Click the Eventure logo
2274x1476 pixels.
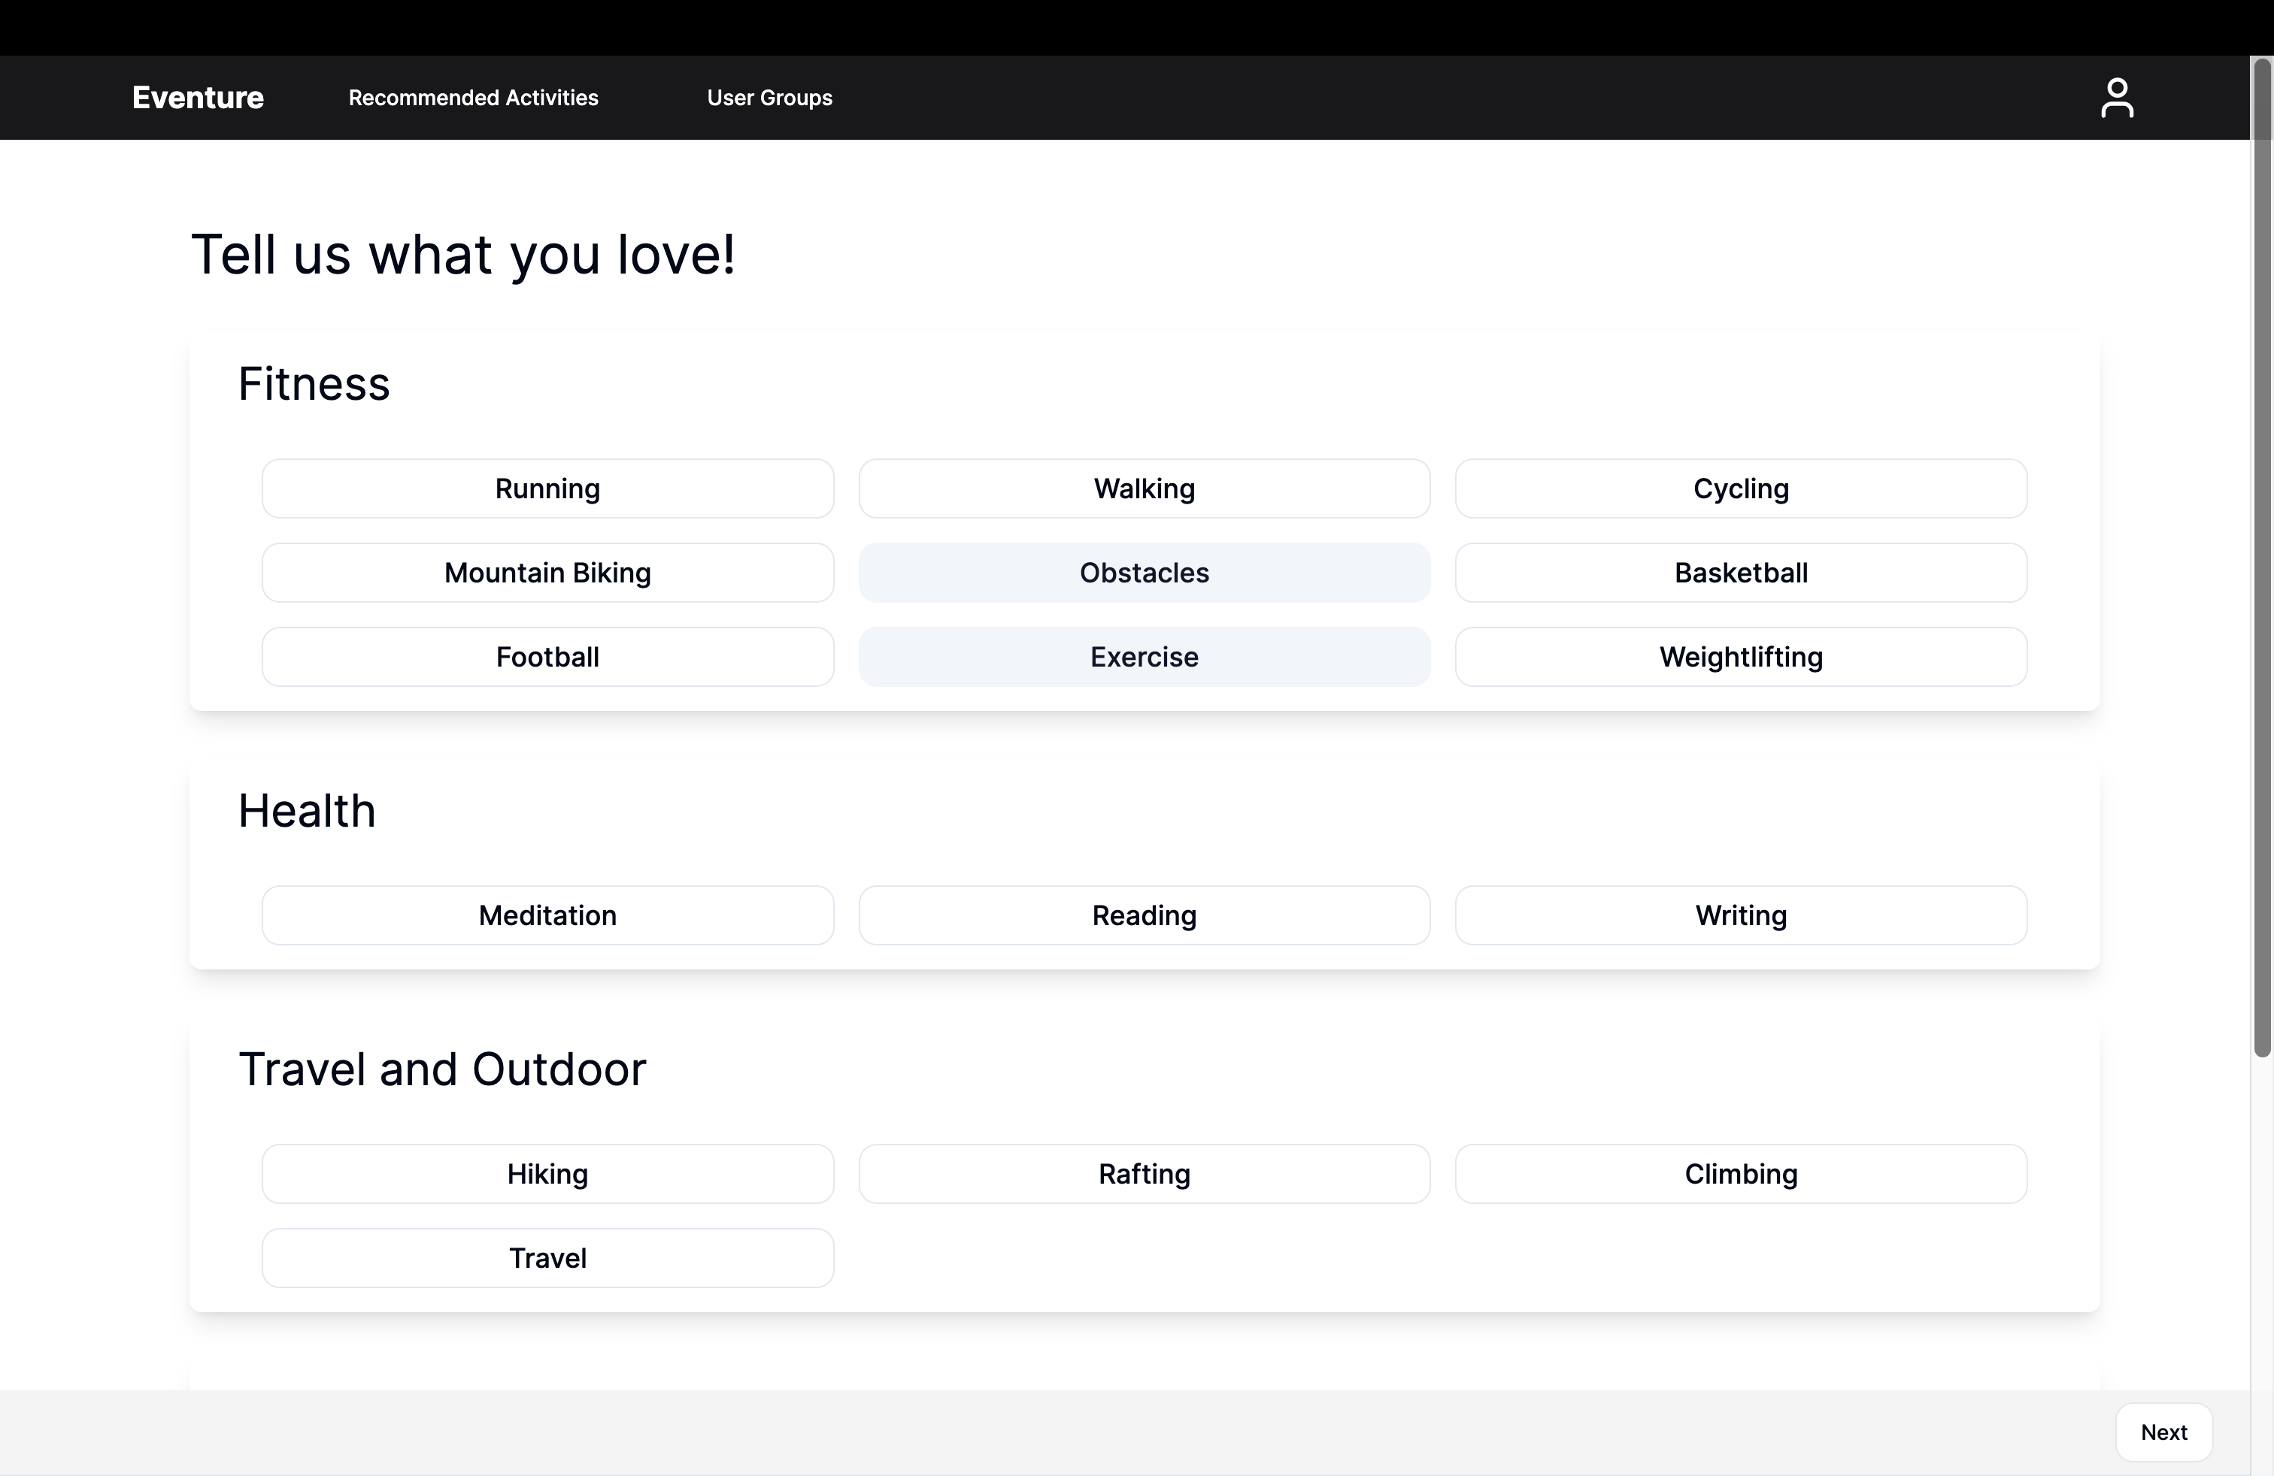pyautogui.click(x=198, y=98)
